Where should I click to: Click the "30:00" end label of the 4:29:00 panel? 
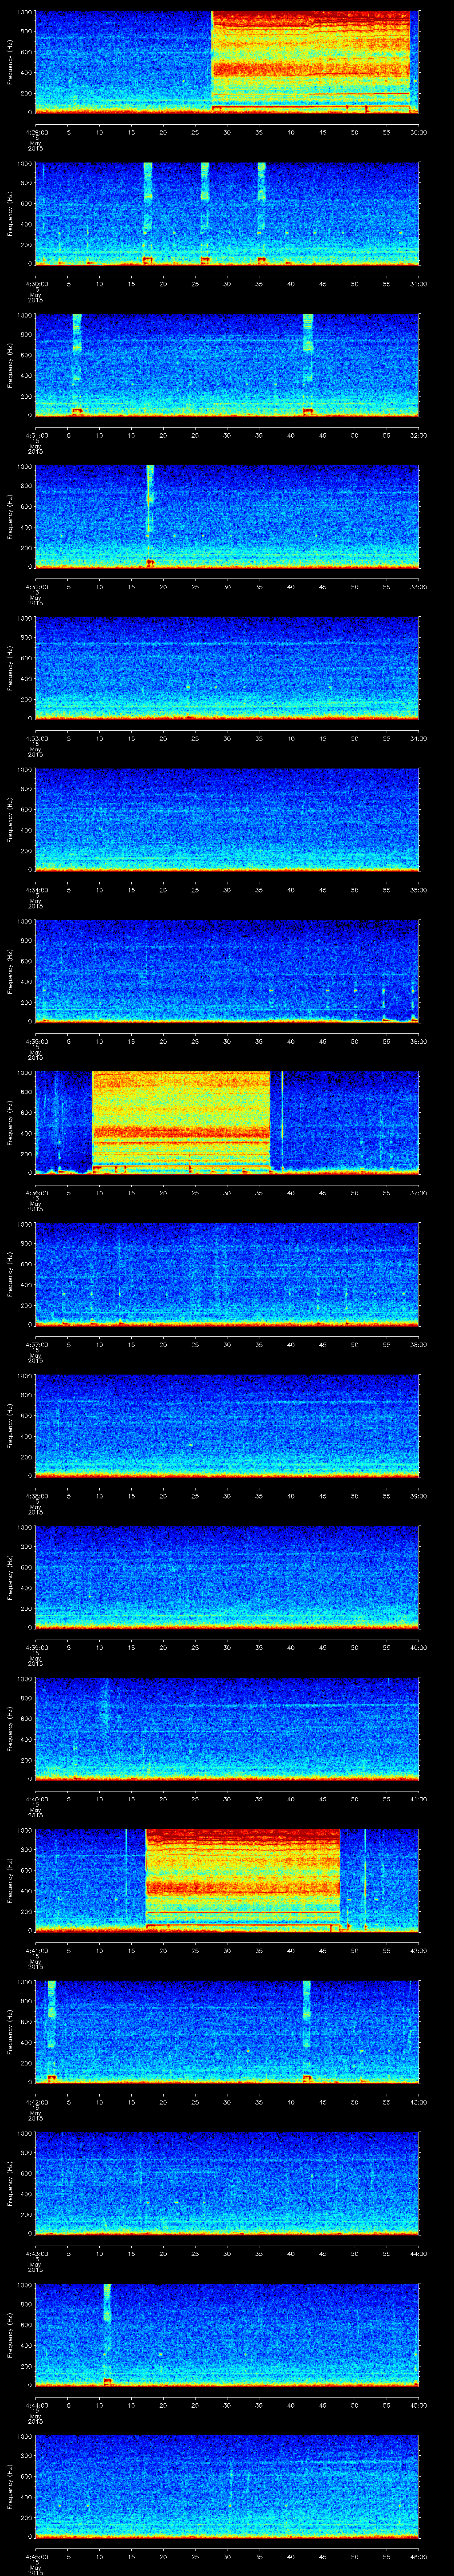click(419, 132)
